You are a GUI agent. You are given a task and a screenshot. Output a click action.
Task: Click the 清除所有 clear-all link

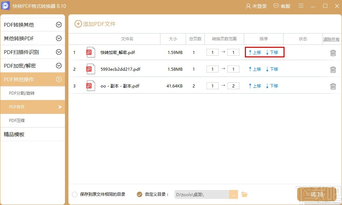coord(331,39)
